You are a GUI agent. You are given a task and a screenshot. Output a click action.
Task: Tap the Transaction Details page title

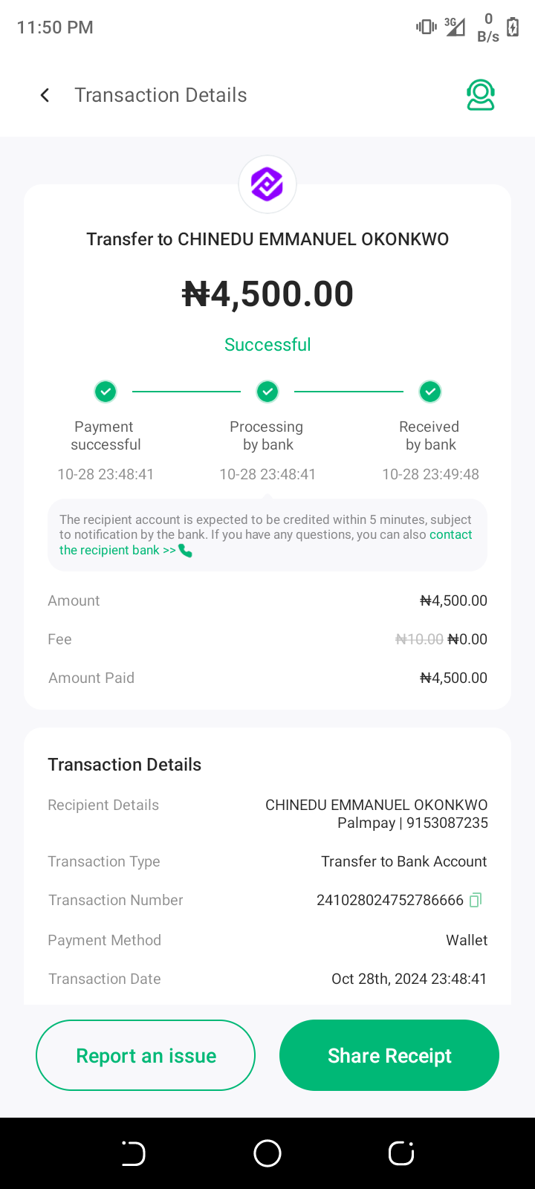[x=160, y=95]
